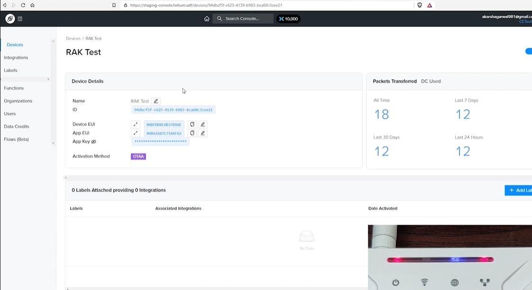Copy the Device EUI value
The image size is (532, 290).
(x=192, y=124)
